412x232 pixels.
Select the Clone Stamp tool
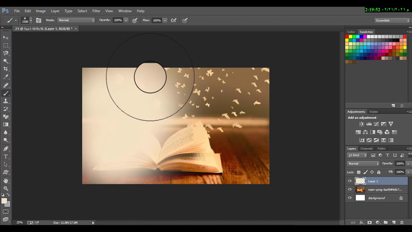pos(6,101)
